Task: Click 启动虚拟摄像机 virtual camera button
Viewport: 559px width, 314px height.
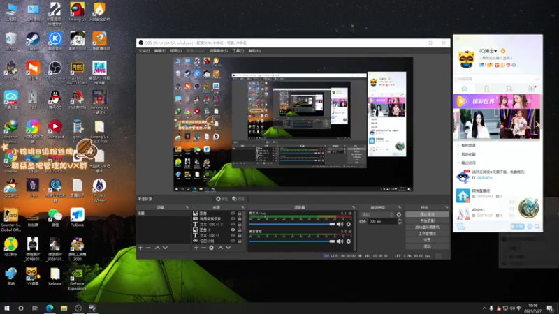Action: tap(427, 227)
